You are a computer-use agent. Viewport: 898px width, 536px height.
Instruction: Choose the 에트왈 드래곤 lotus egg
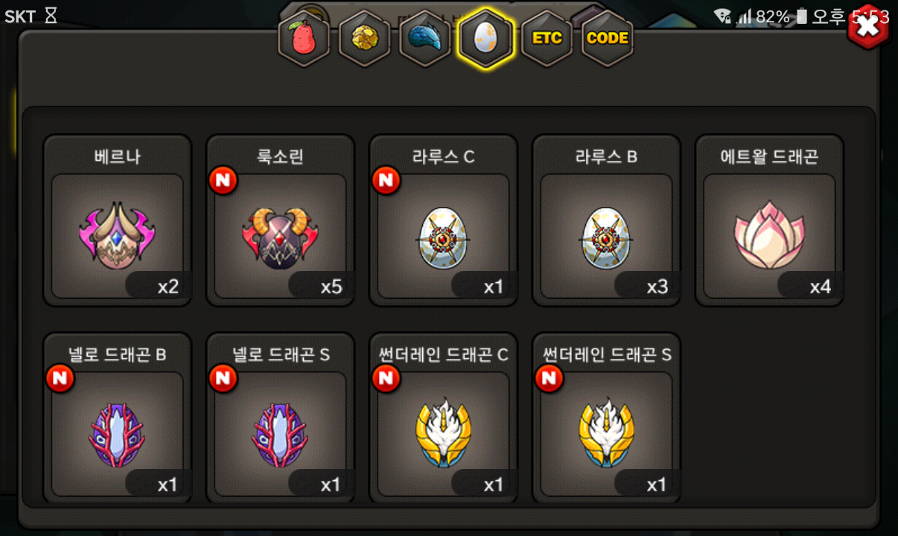(770, 220)
